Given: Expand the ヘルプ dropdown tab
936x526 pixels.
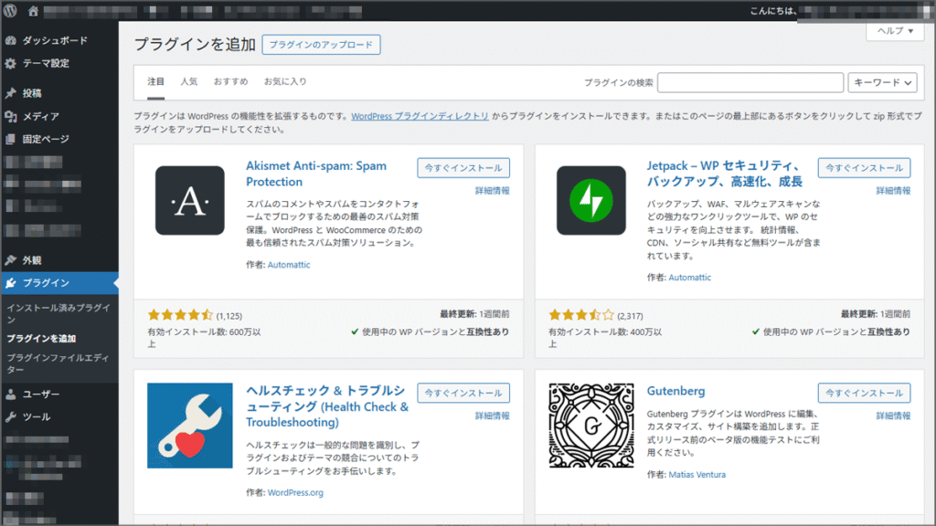Looking at the screenshot, I should (x=896, y=31).
